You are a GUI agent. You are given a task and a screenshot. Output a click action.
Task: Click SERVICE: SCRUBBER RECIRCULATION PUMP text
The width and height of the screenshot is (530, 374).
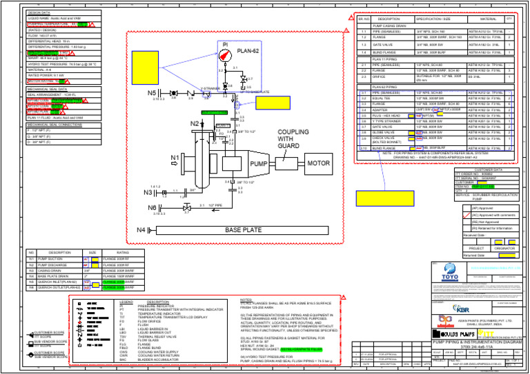[x=487, y=197]
